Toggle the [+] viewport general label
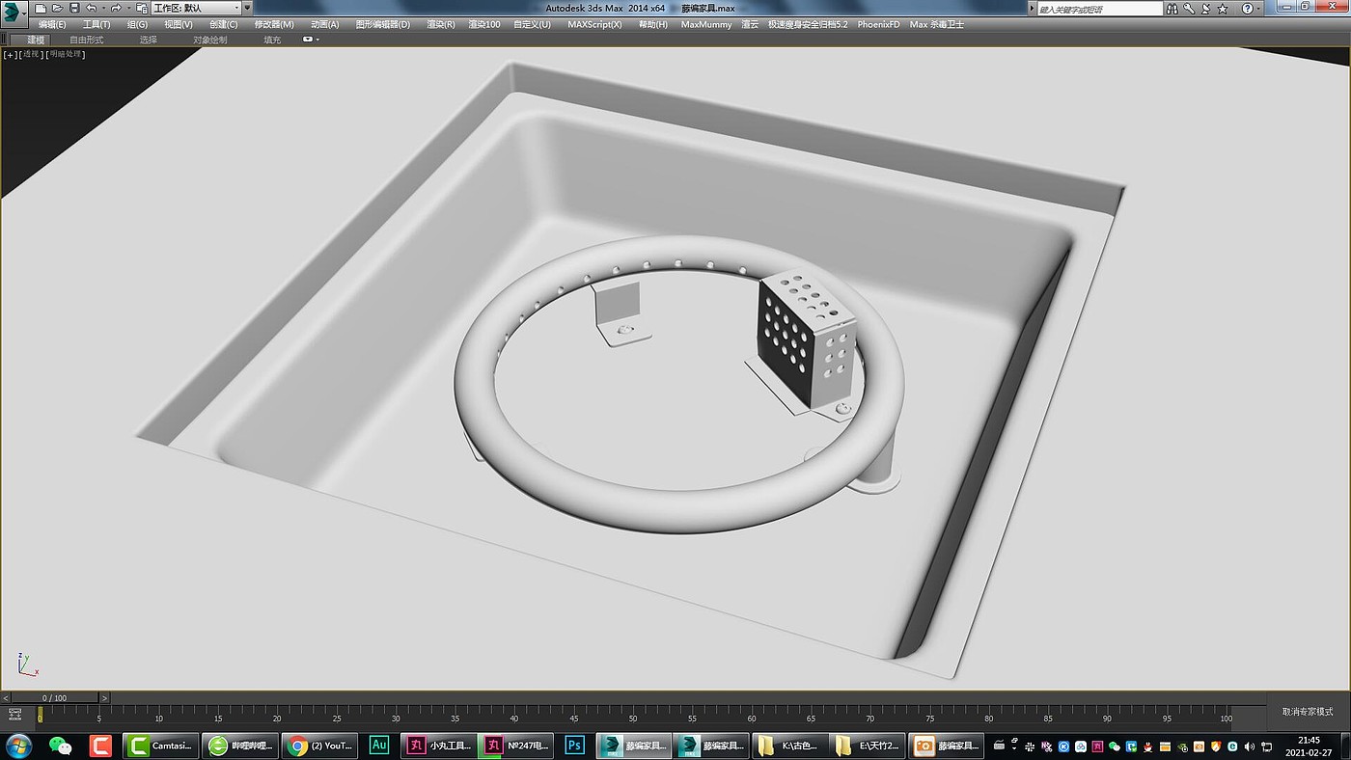Image resolution: width=1351 pixels, height=760 pixels. coord(11,54)
